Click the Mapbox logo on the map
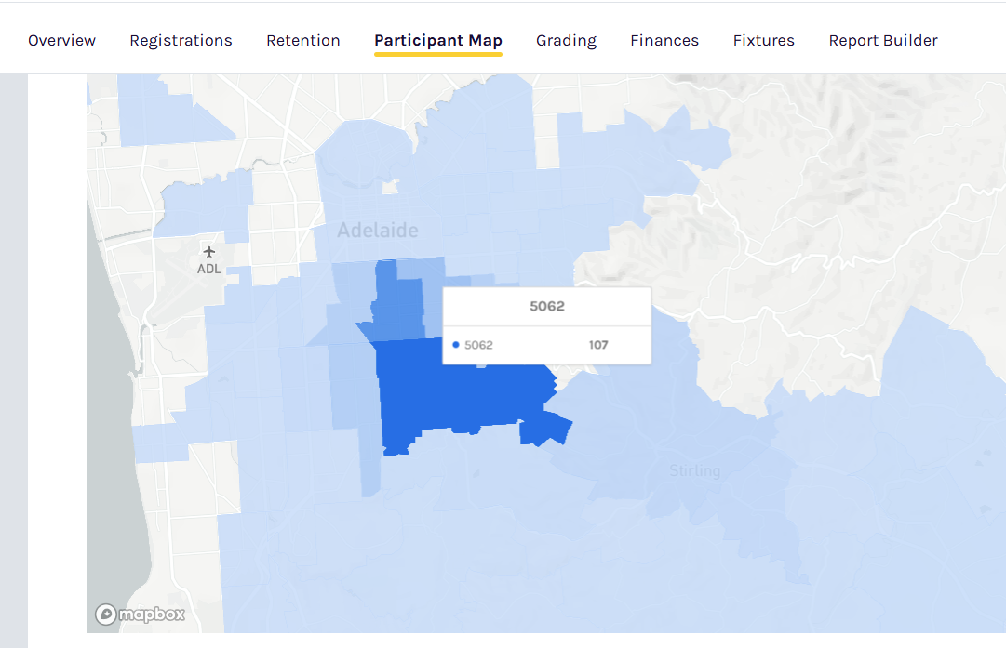The image size is (1006, 648). pos(141,615)
